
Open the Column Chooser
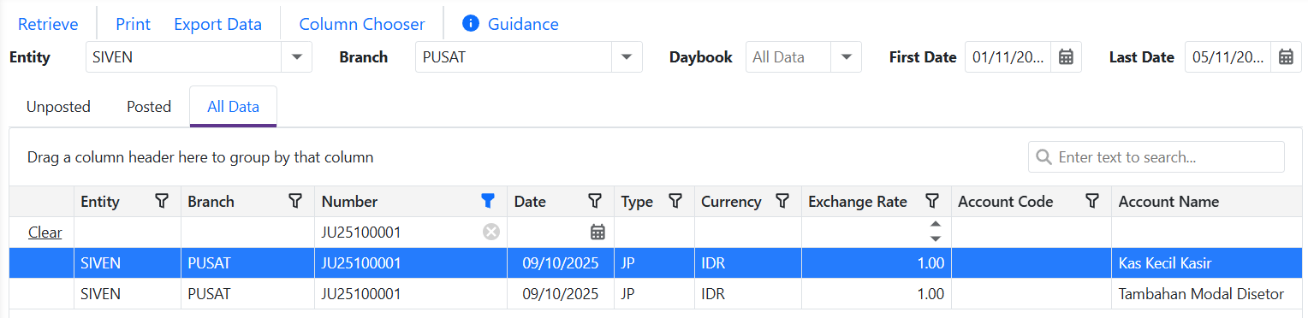click(x=361, y=24)
